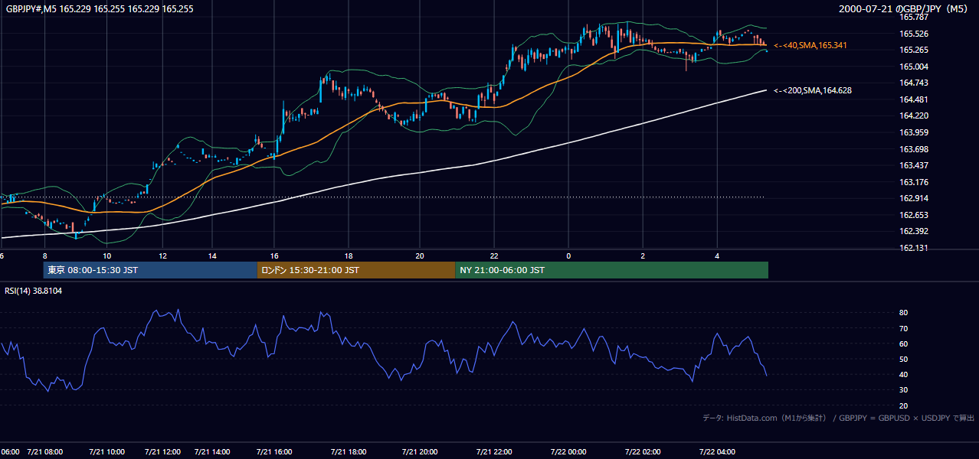
Task: Click hour tick 12 above the session bars
Action: (x=162, y=256)
